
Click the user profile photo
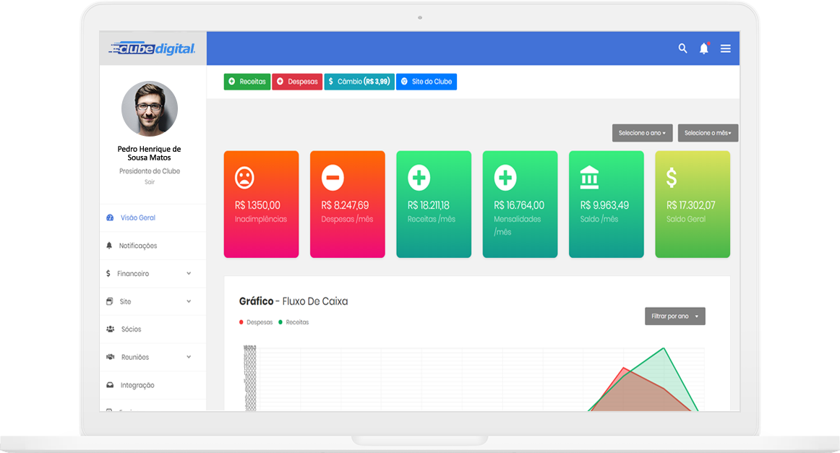150,109
